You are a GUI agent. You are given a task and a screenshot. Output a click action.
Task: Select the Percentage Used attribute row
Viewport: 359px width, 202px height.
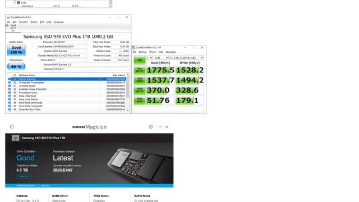[x=66, y=93]
